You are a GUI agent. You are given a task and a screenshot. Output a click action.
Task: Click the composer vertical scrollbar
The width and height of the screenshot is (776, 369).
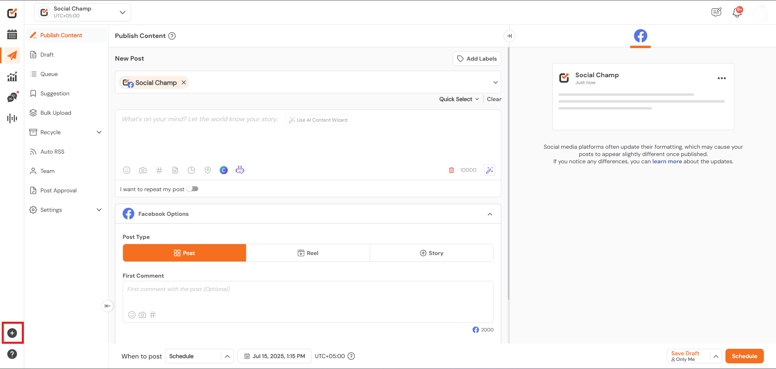click(x=509, y=174)
